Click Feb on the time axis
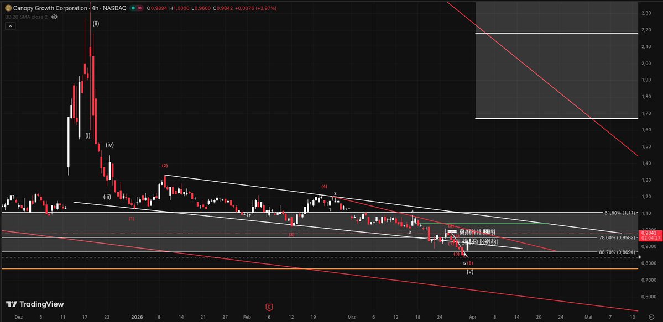This screenshot has height=322, width=663. click(x=247, y=316)
